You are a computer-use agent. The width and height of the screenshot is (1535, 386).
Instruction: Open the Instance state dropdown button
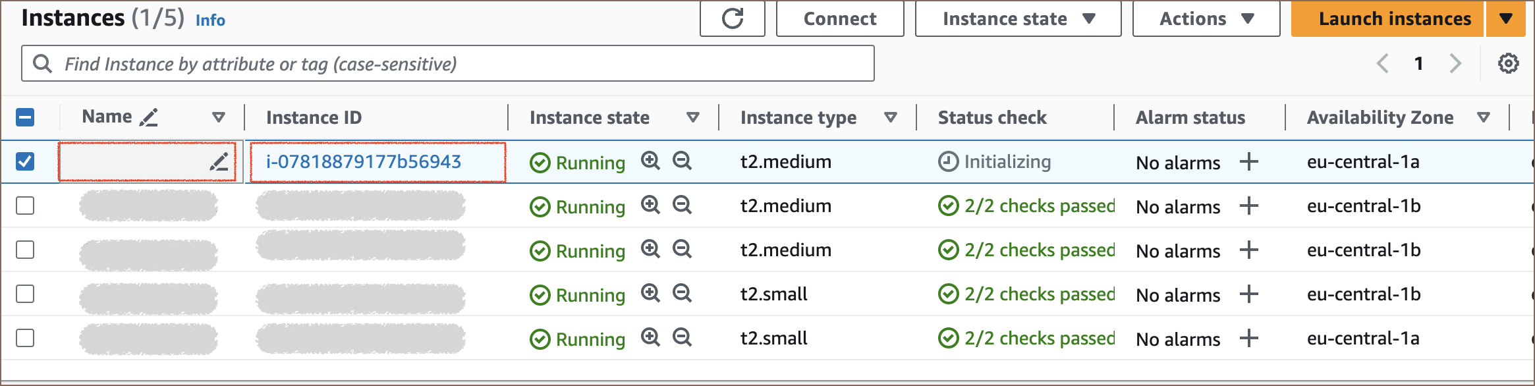click(x=1018, y=18)
